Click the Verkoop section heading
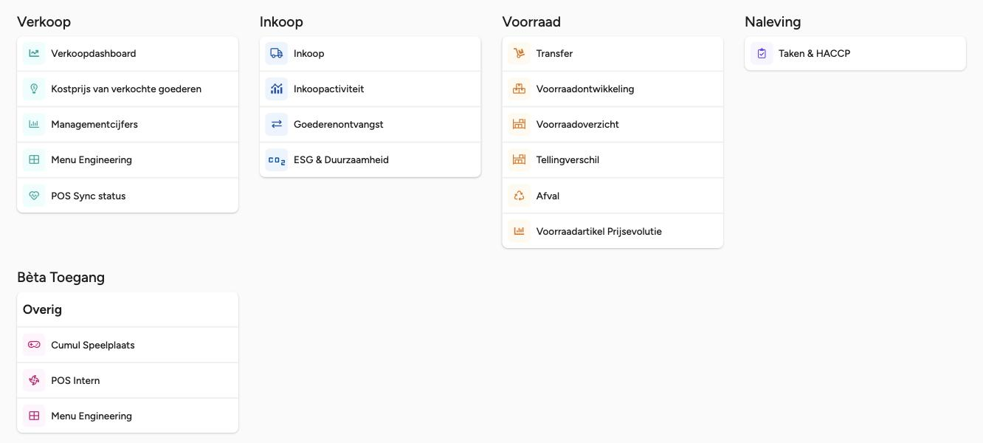The height and width of the screenshot is (443, 983). (x=44, y=22)
